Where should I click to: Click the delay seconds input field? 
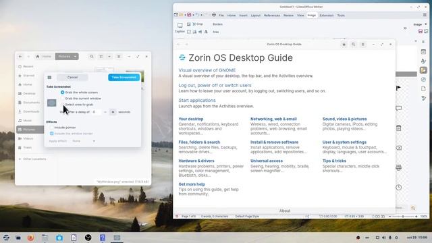(96, 112)
